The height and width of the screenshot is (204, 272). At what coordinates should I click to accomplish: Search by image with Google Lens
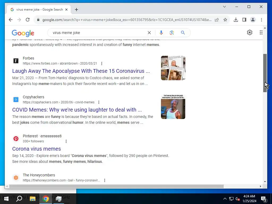click(172, 33)
